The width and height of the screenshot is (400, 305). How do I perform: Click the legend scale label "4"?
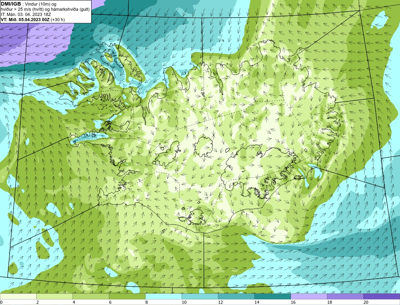point(74,302)
